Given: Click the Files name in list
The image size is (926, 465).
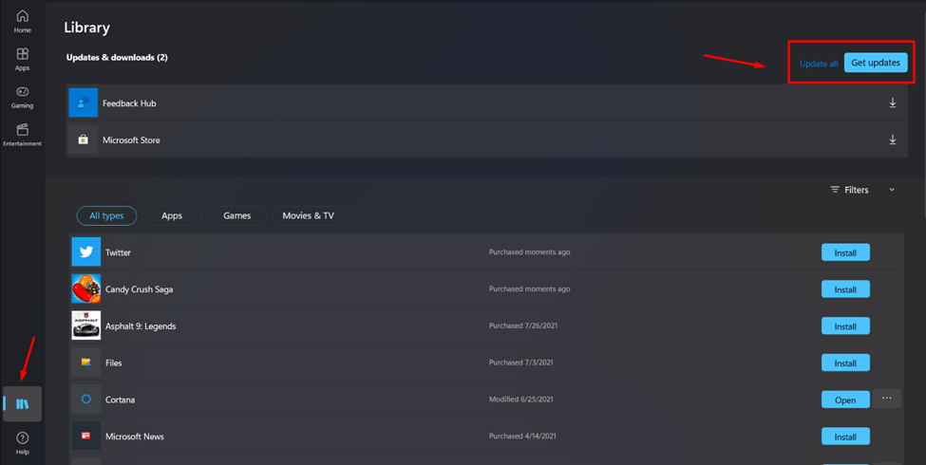Looking at the screenshot, I should click(113, 363).
